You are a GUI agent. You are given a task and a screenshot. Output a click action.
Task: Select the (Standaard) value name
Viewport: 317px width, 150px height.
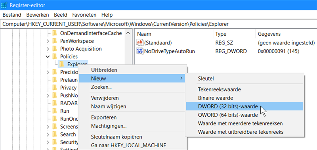pos(158,43)
